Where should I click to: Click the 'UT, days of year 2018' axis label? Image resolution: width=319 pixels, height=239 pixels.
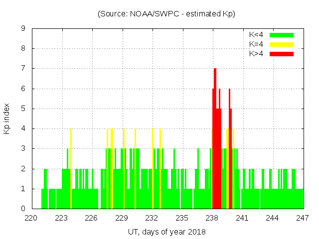(166, 232)
